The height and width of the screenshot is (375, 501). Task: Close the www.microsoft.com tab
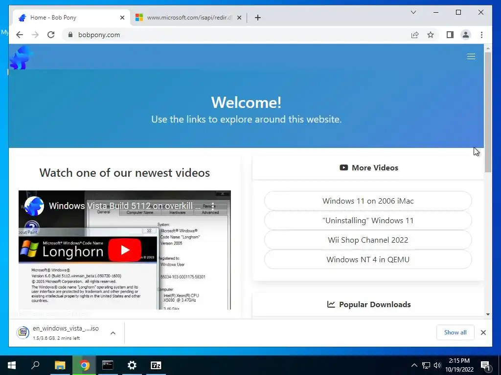(239, 18)
